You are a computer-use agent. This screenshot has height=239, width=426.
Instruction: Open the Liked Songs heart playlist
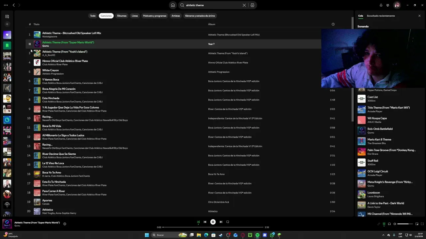tap(7, 35)
